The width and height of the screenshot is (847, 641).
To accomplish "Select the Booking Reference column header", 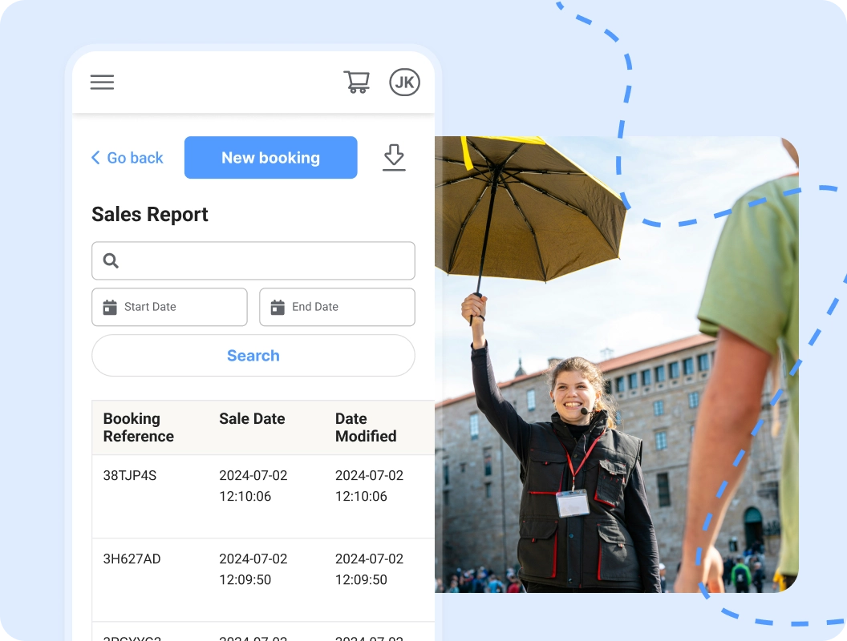I will (x=138, y=427).
